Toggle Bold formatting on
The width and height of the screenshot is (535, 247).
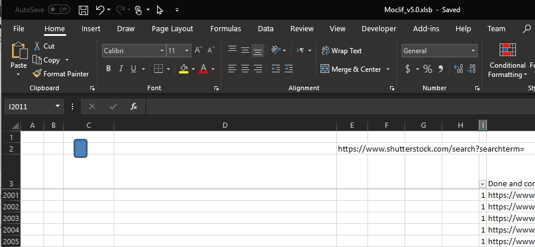(108, 69)
